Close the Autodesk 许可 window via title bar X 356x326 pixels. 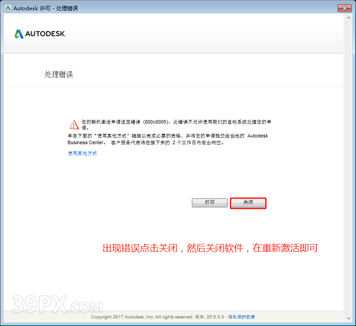[344, 9]
